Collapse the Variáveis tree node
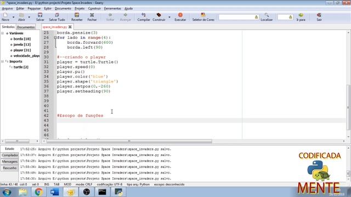 pyautogui.click(x=3, y=33)
